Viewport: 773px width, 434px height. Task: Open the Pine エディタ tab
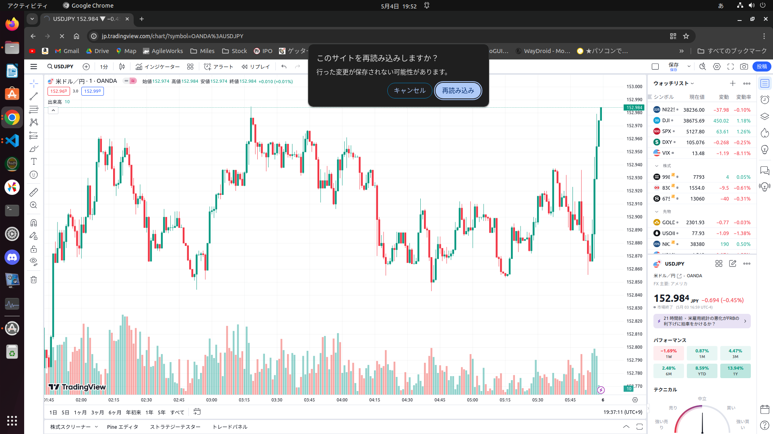pos(122,427)
